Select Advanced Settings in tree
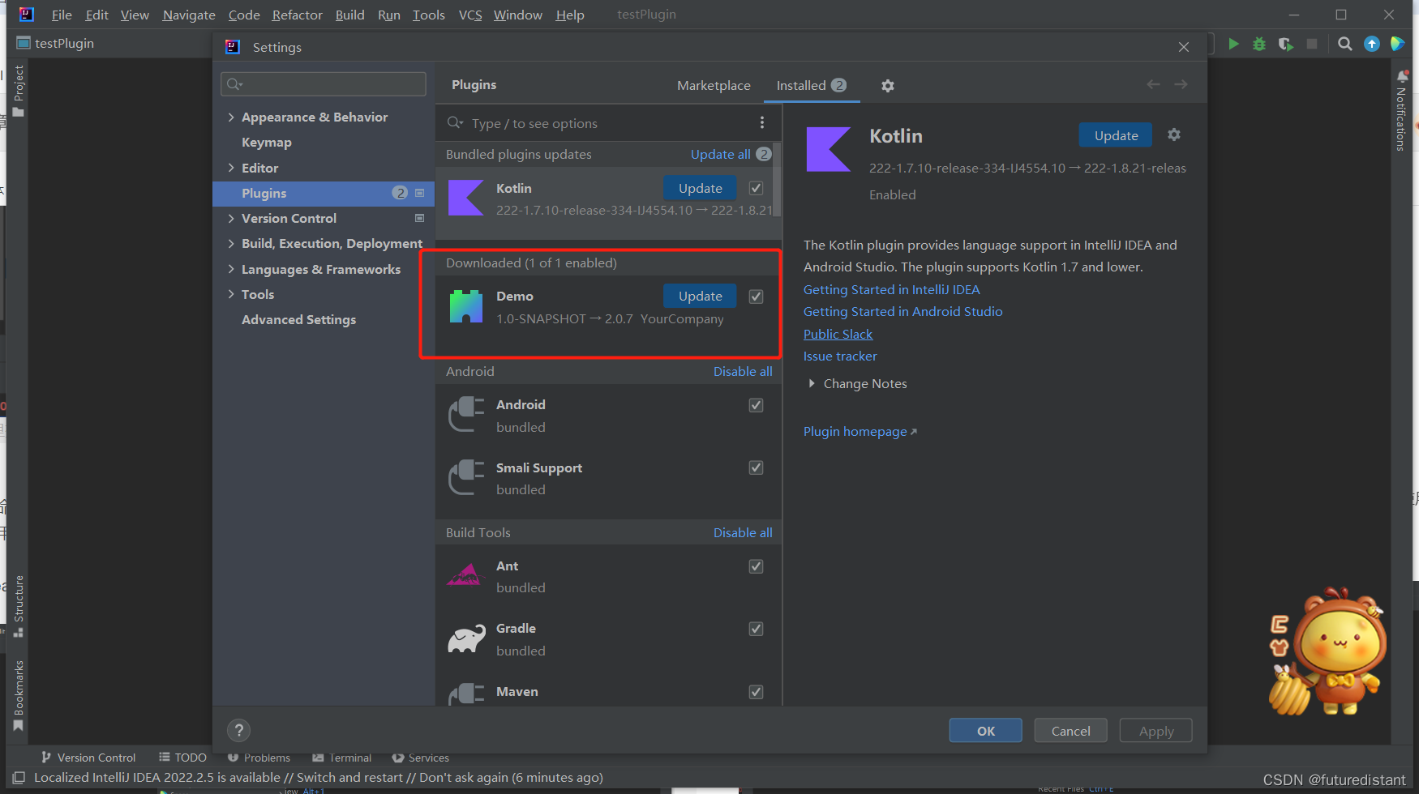The width and height of the screenshot is (1419, 794). 298,319
